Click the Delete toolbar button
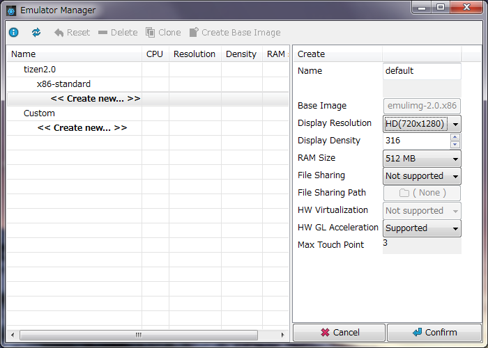488x348 pixels. point(118,32)
